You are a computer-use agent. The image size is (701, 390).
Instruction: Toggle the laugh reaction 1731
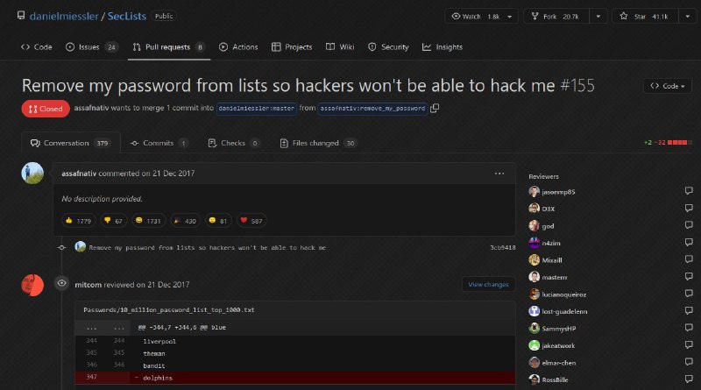pos(148,221)
